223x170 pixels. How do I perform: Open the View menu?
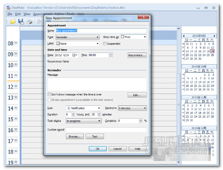pyautogui.click(x=27, y=14)
